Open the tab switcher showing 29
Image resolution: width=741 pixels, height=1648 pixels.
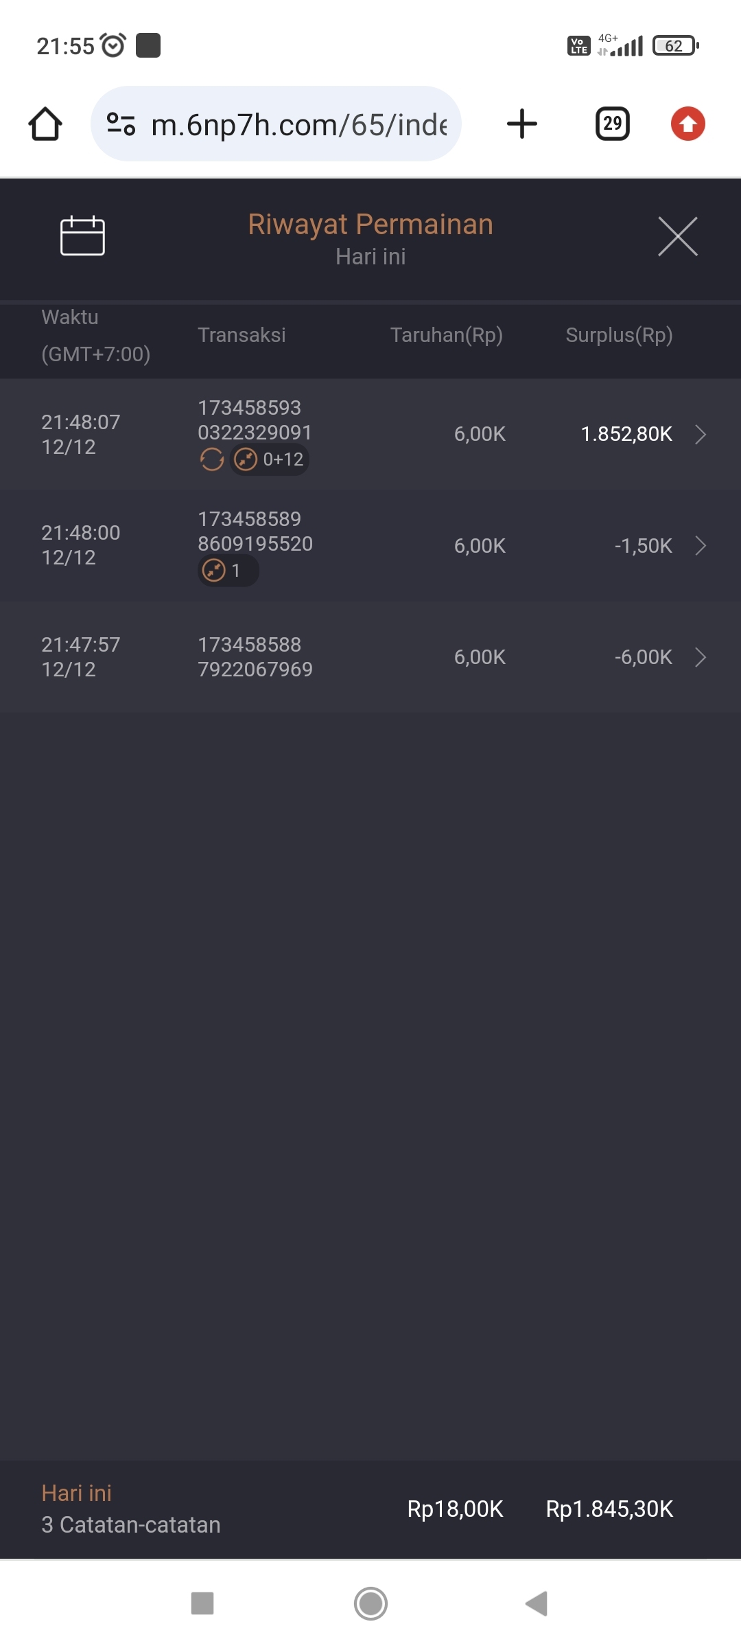[612, 124]
